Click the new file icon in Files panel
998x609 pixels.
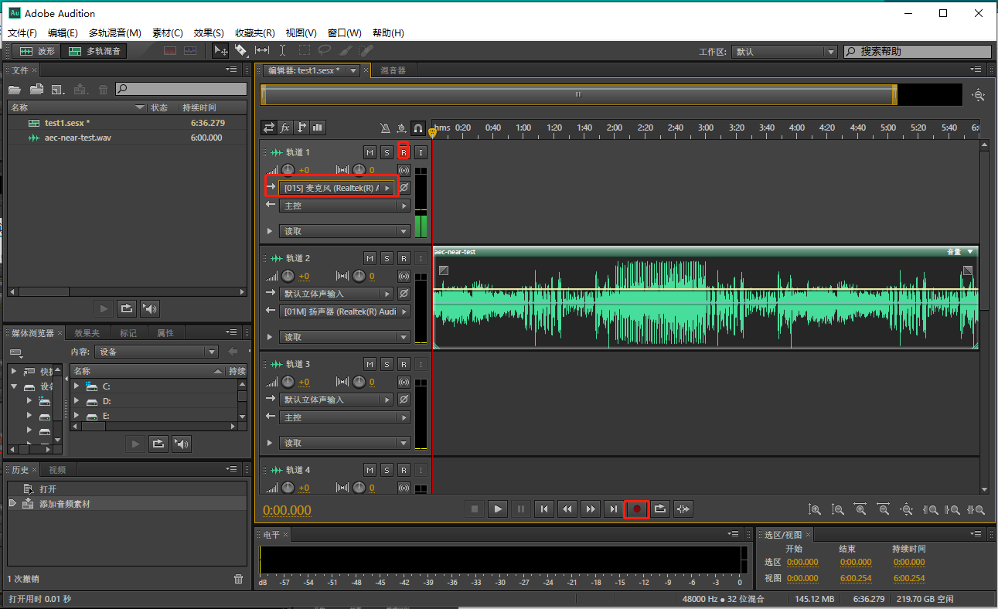[x=58, y=90]
